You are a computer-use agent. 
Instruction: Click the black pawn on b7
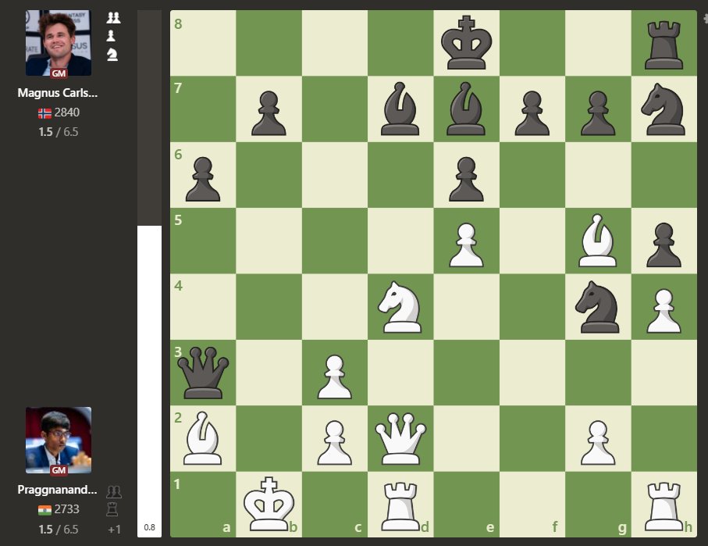tap(269, 113)
